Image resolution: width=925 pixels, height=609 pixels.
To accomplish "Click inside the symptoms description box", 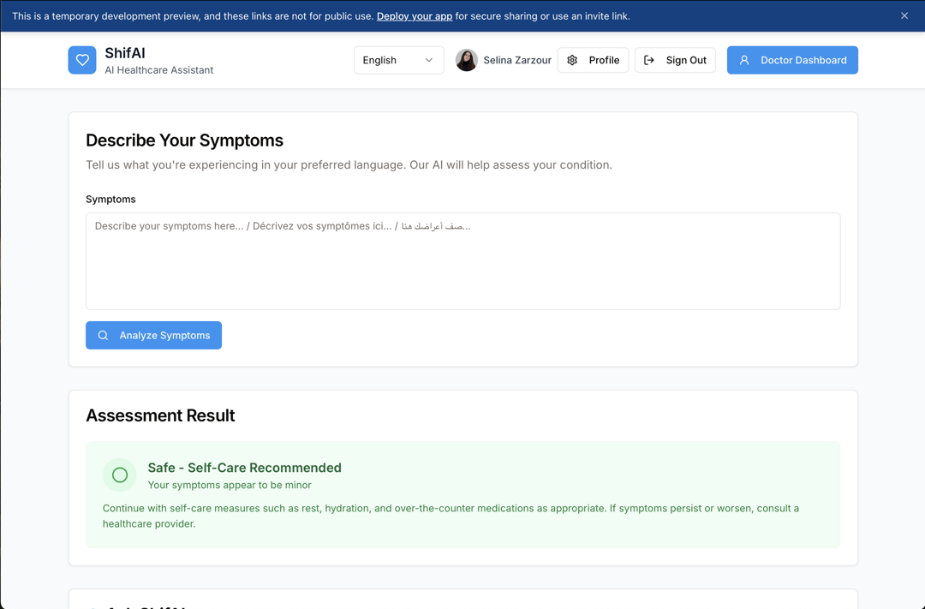I will pyautogui.click(x=462, y=260).
